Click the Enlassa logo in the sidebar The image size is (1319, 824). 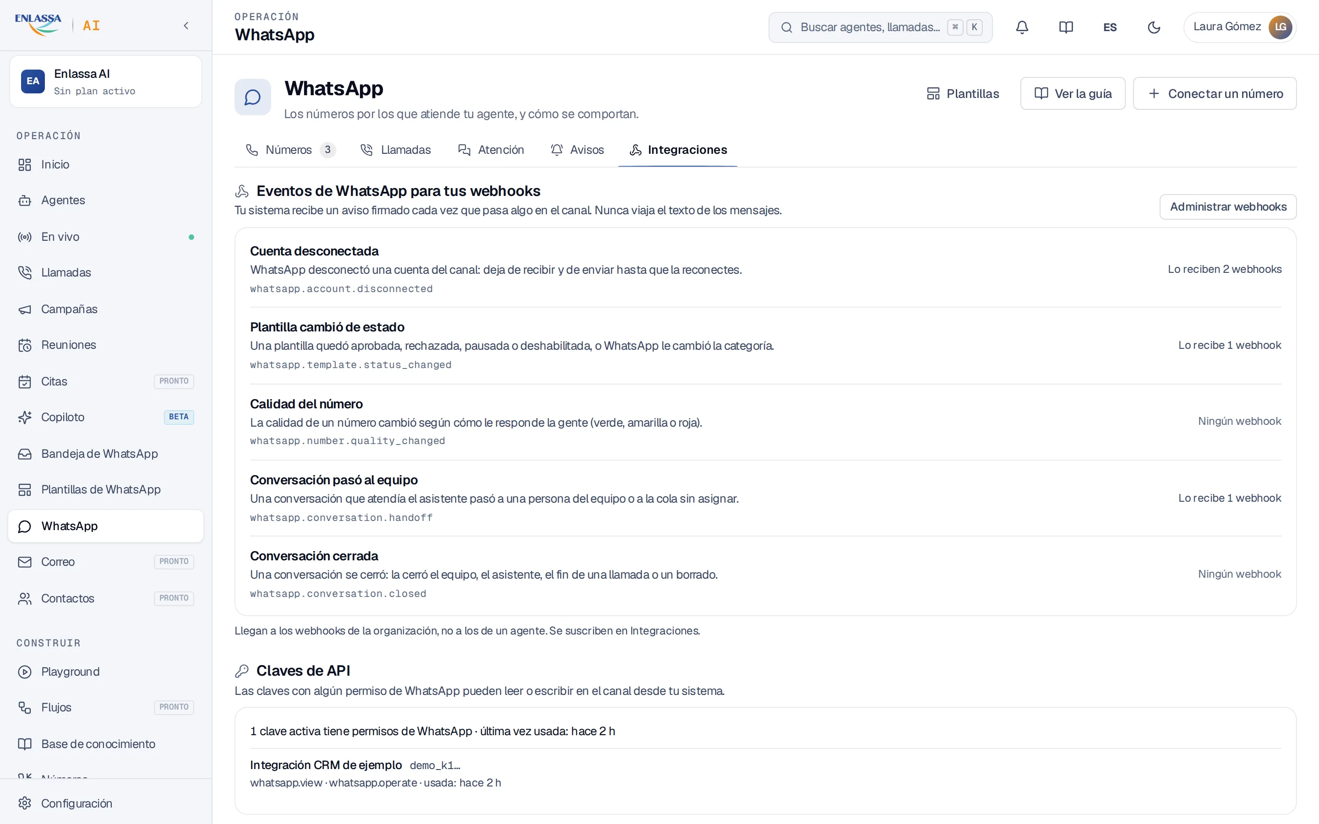(x=38, y=25)
